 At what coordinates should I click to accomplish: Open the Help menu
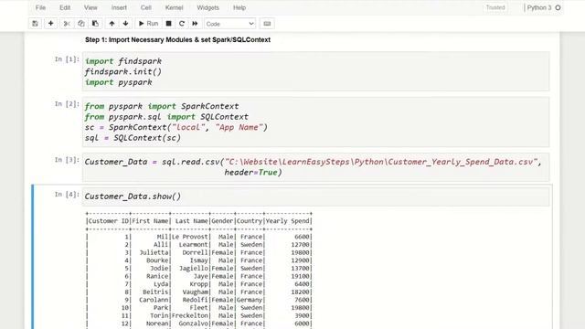pyautogui.click(x=239, y=7)
